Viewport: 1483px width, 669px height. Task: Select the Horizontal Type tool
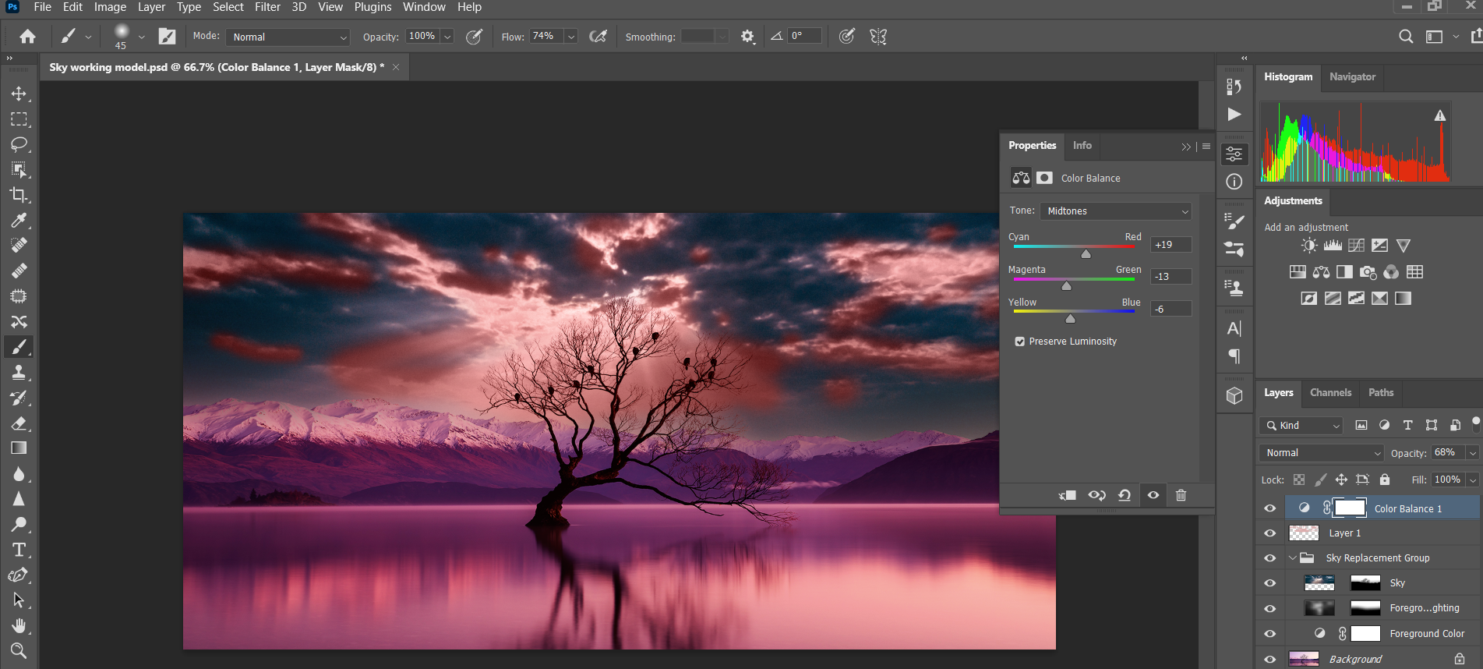click(19, 550)
